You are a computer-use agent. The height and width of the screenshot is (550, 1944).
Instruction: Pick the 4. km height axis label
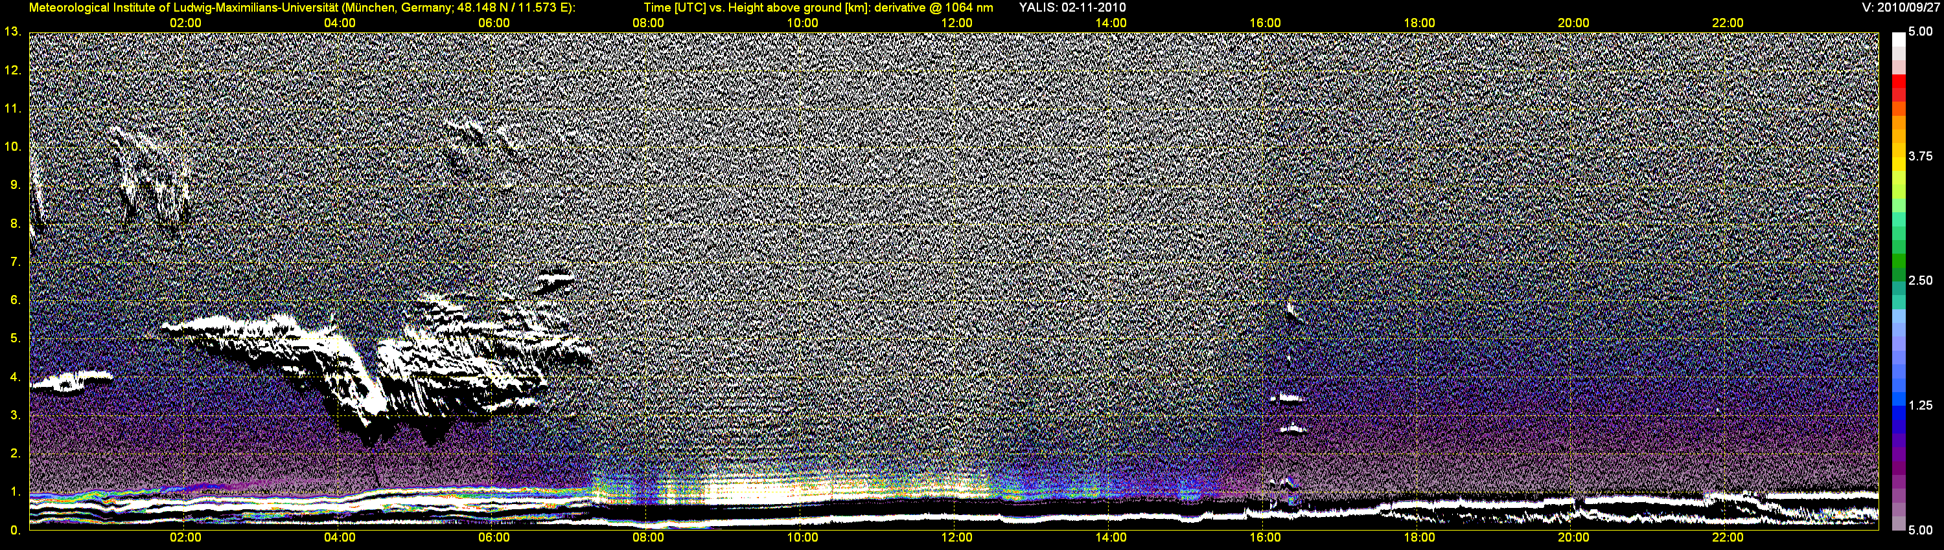point(14,377)
